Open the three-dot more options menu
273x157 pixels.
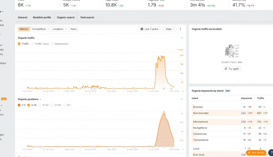[180, 29]
